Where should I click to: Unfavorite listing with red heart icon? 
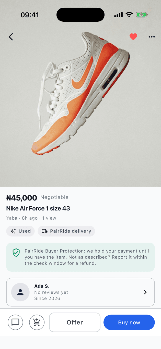[133, 37]
